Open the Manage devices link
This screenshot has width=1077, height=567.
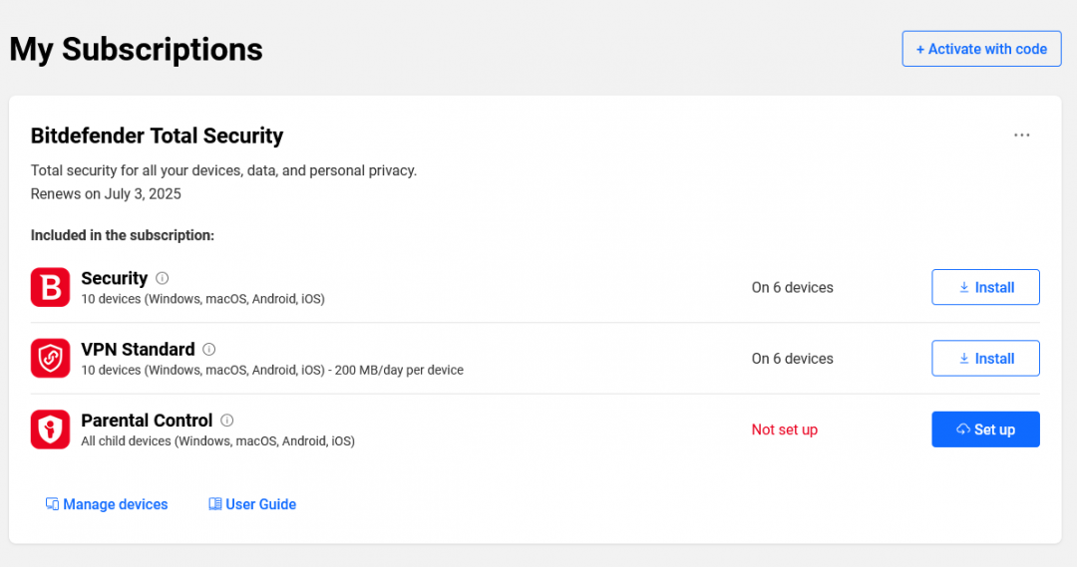116,504
